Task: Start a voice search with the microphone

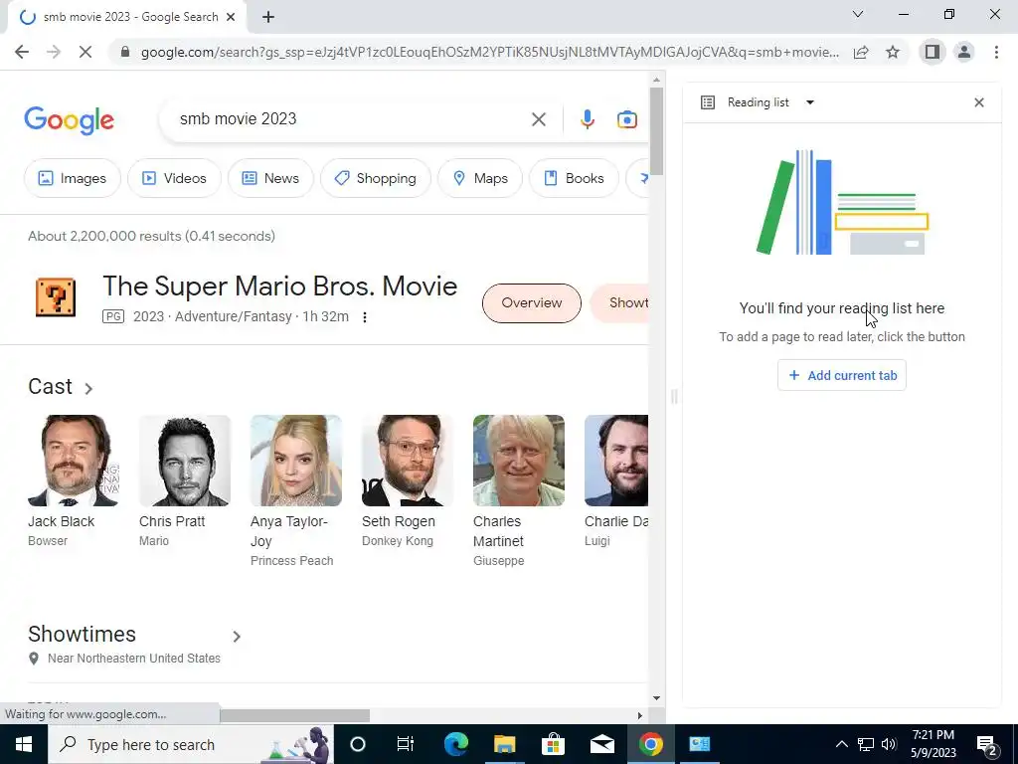Action: (x=587, y=119)
